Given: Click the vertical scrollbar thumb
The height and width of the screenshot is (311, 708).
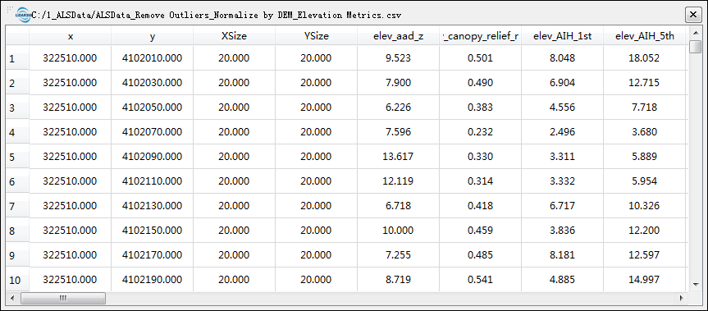Looking at the screenshot, I should [x=696, y=47].
